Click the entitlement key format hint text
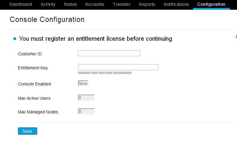This screenshot has width=237, height=142. click(x=105, y=73)
